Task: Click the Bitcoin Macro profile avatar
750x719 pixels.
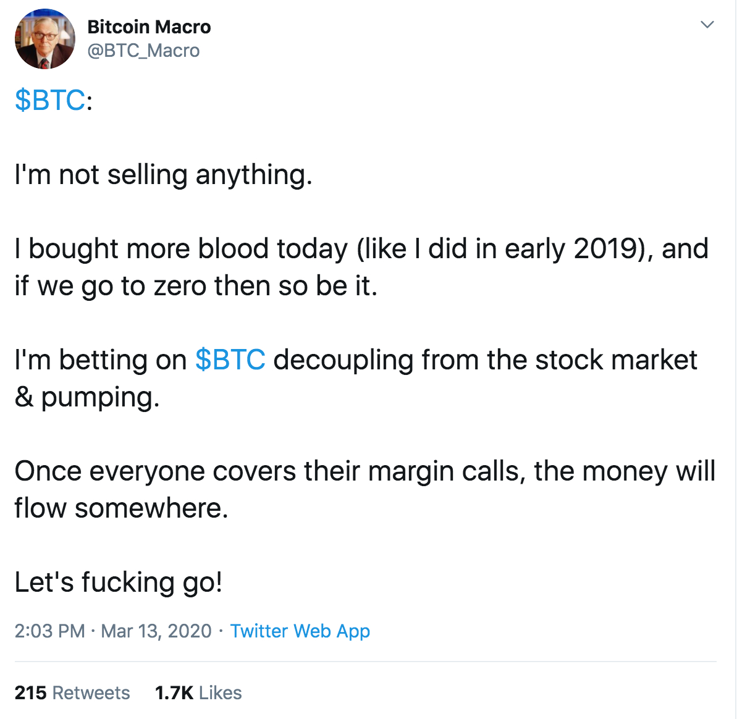Action: click(44, 39)
